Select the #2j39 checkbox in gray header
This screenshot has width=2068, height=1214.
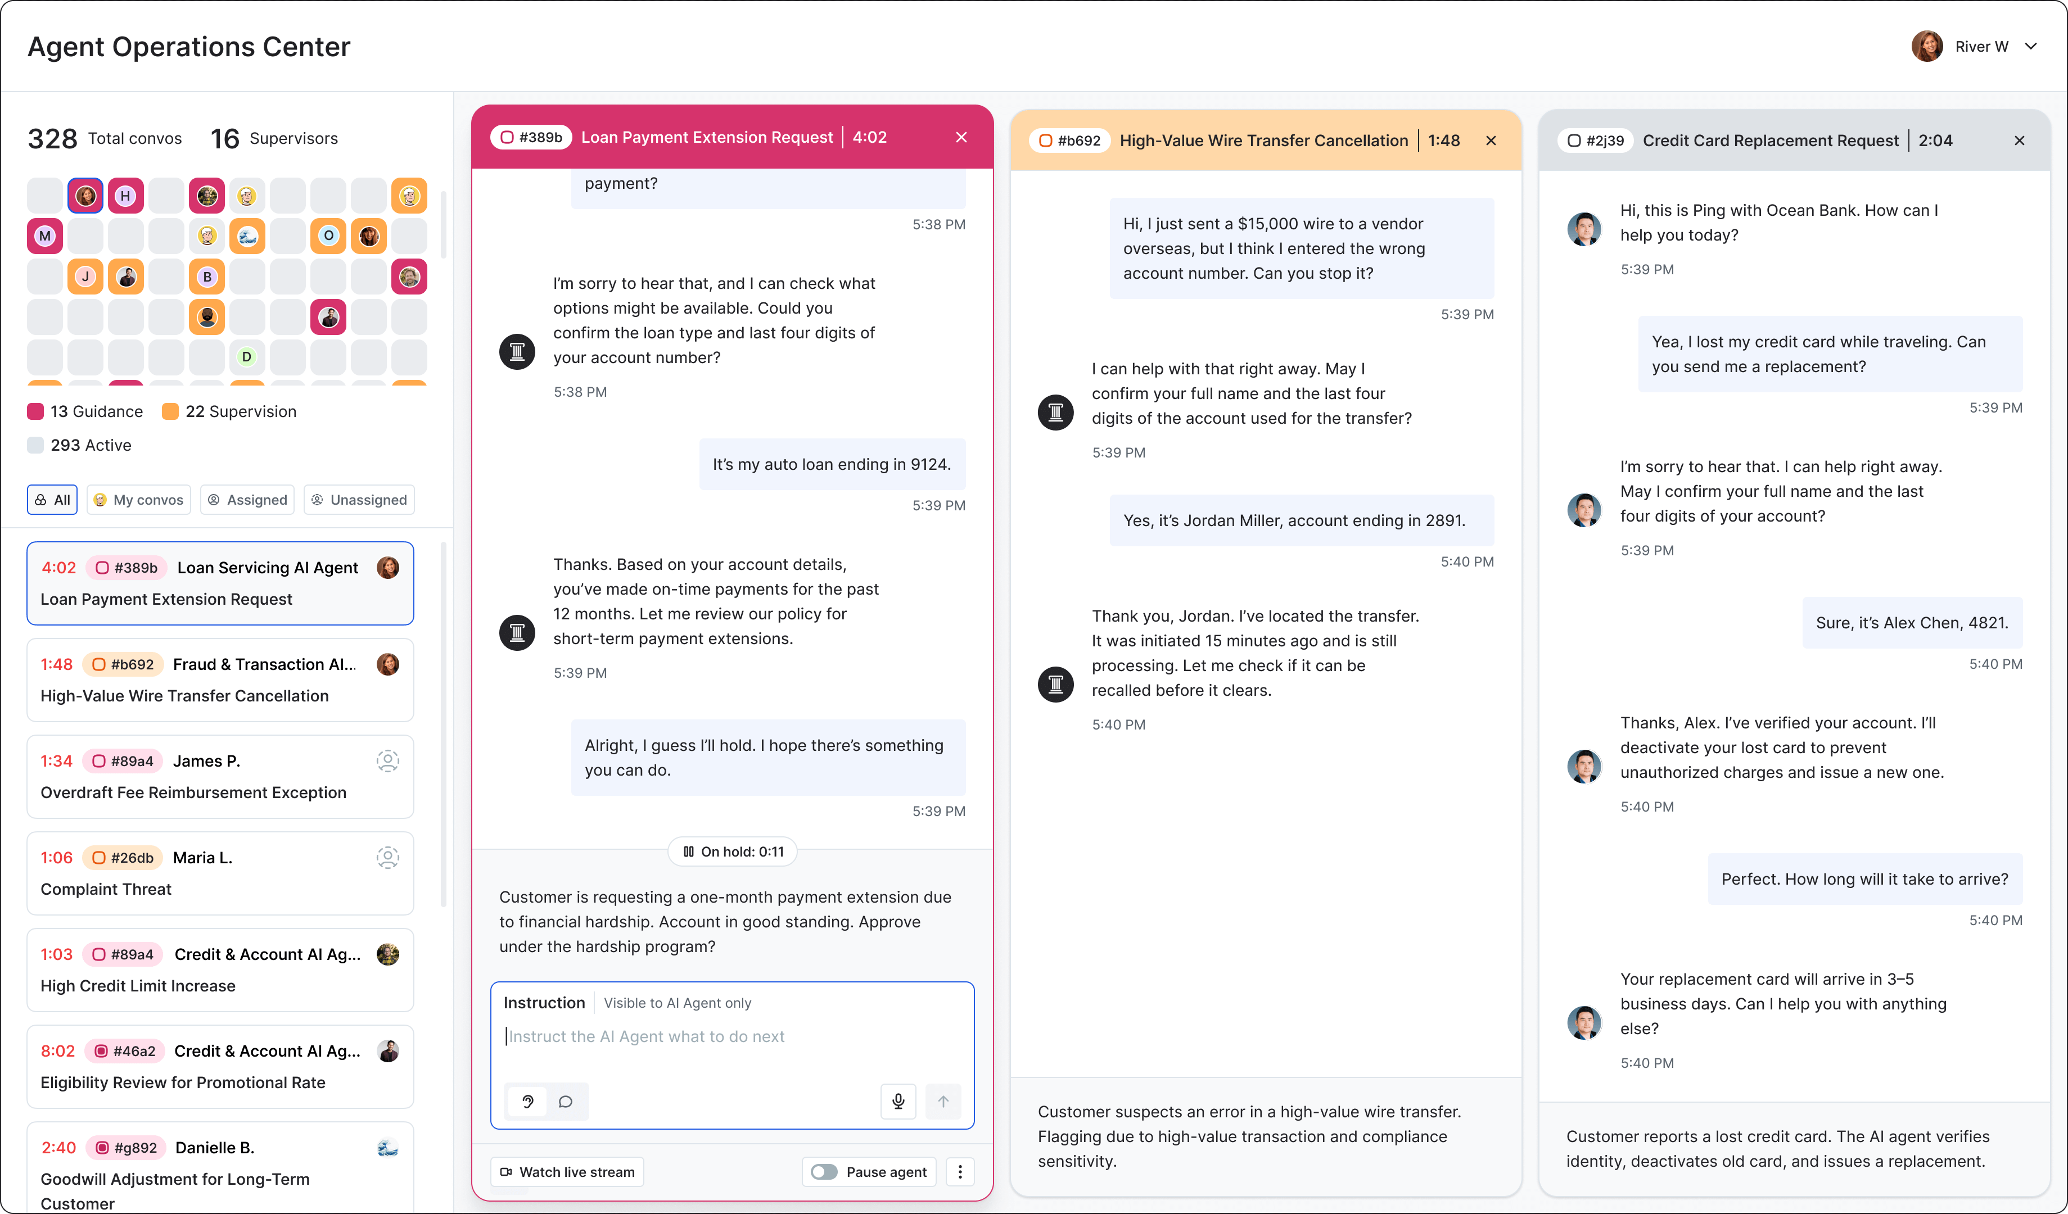point(1574,141)
